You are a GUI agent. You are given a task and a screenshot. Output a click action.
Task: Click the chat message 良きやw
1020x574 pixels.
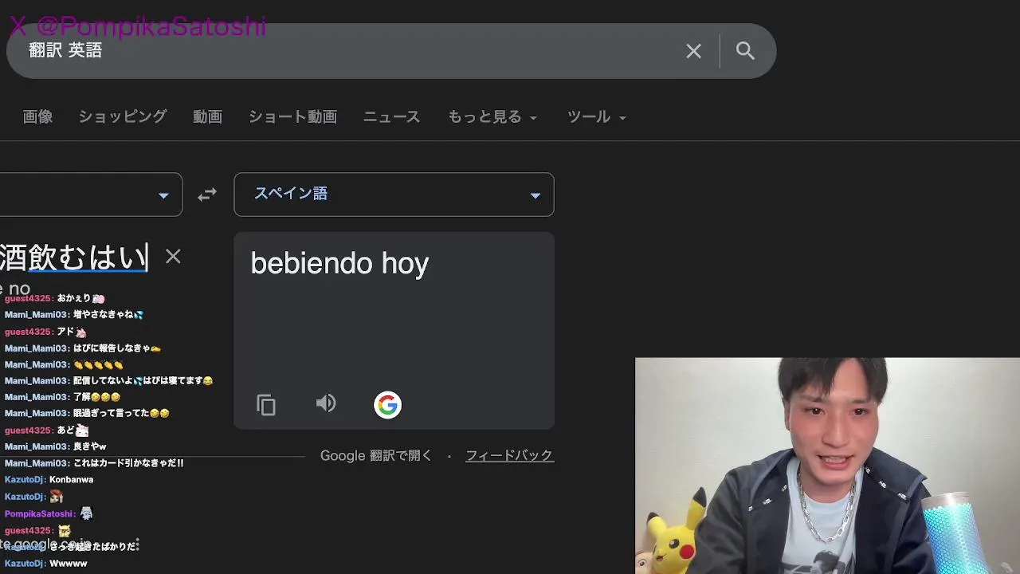click(x=89, y=446)
